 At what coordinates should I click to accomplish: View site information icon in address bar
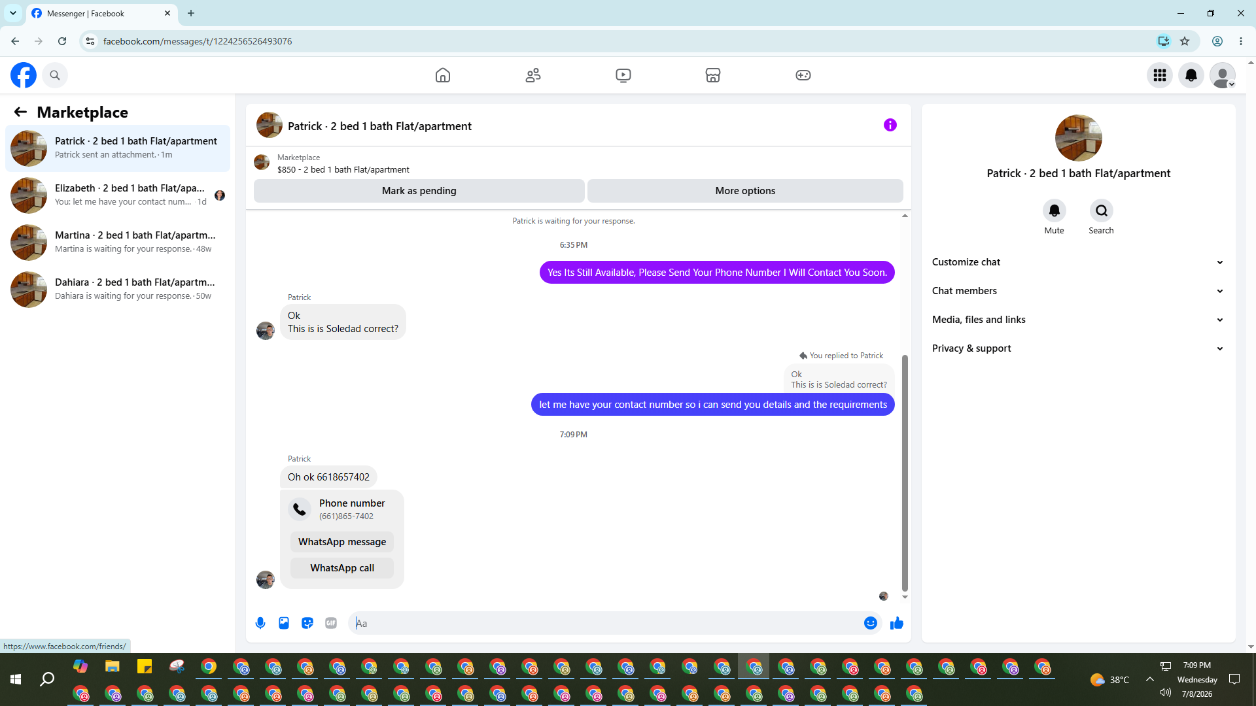pos(90,41)
